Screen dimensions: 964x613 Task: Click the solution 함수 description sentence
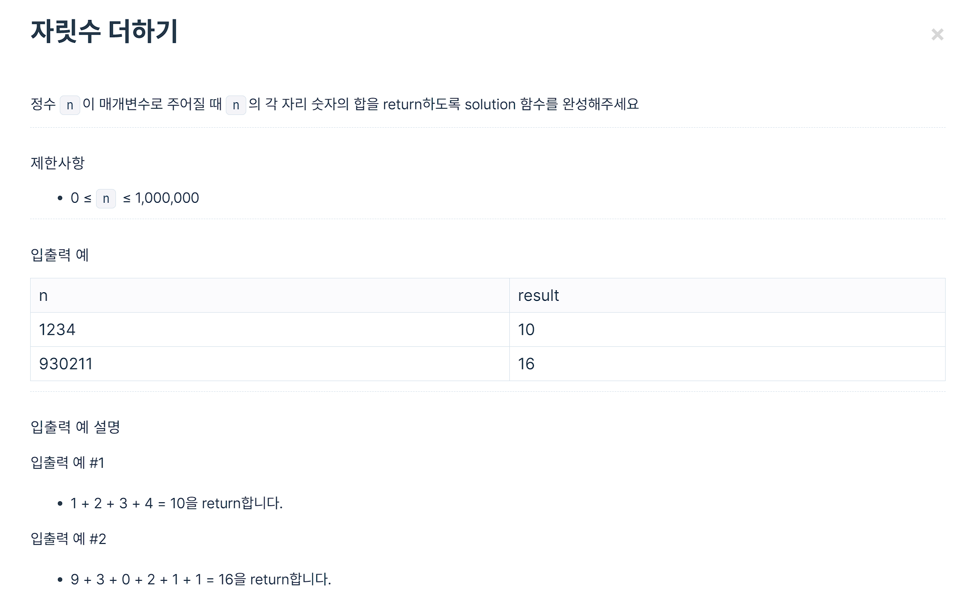335,104
